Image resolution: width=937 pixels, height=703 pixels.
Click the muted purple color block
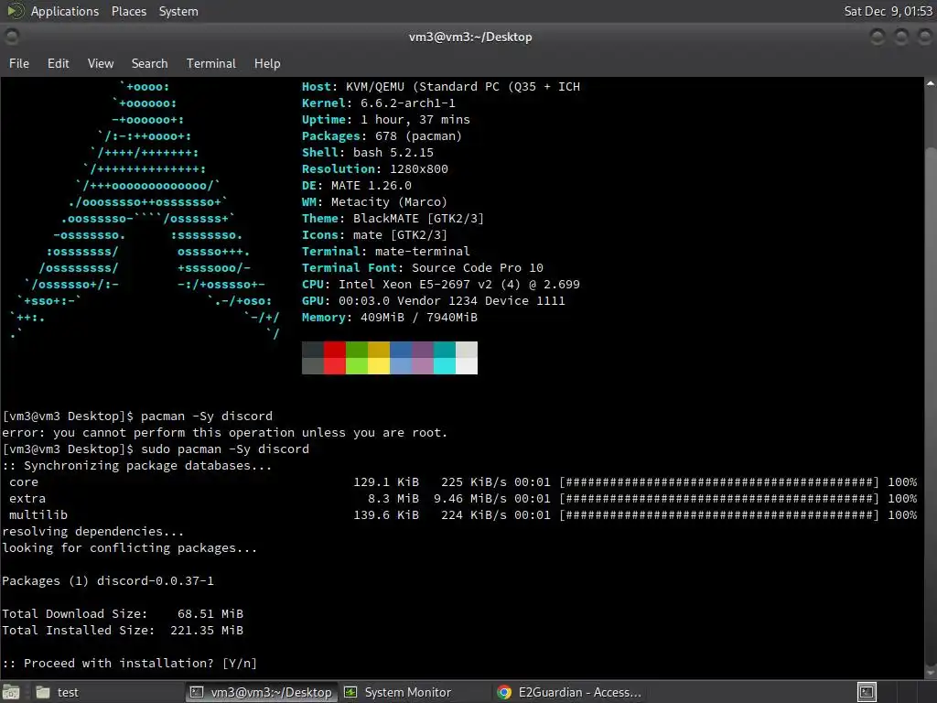pyautogui.click(x=423, y=350)
